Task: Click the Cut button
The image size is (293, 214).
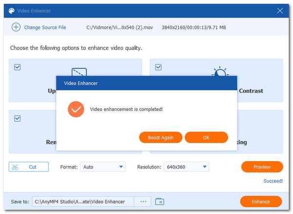Action: click(29, 167)
